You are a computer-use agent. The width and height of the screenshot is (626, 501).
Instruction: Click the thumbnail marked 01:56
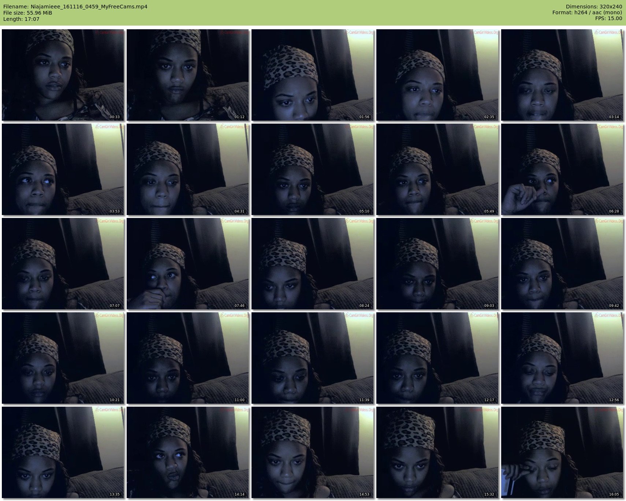tap(312, 75)
